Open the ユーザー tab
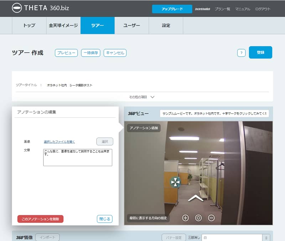This screenshot has width=285, height=241. 131,25
